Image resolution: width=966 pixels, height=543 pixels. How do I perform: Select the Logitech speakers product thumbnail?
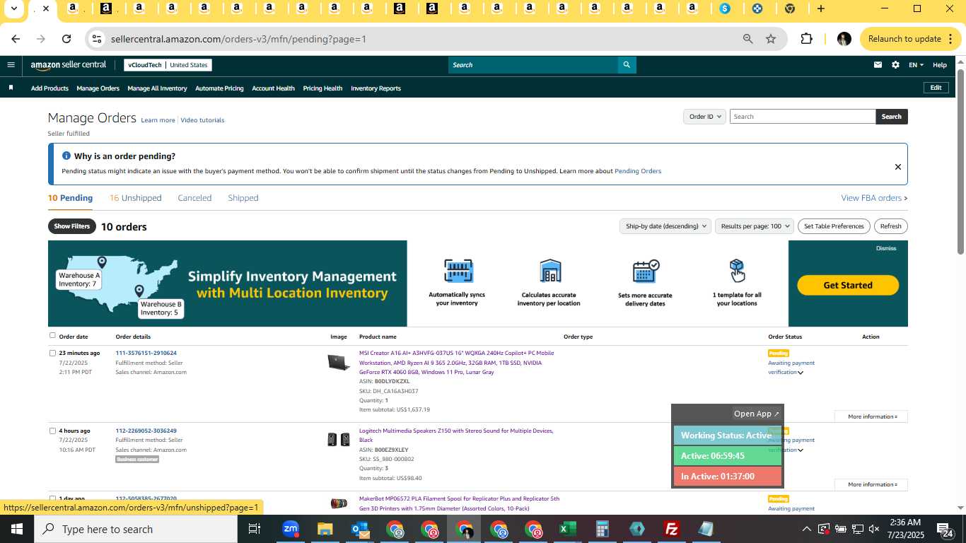pyautogui.click(x=339, y=440)
